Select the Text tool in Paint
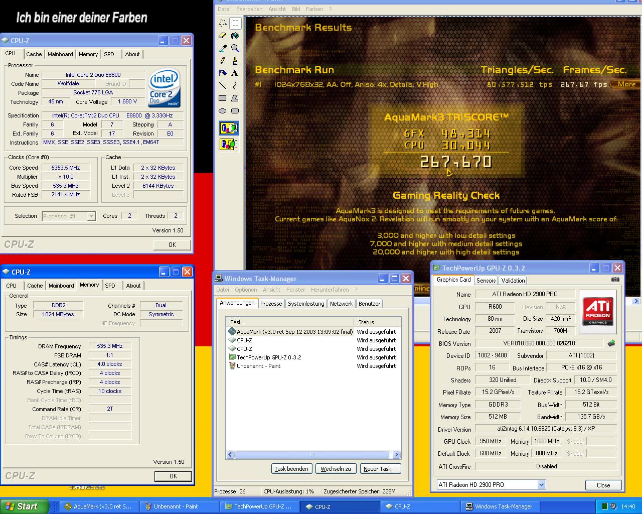 235,73
